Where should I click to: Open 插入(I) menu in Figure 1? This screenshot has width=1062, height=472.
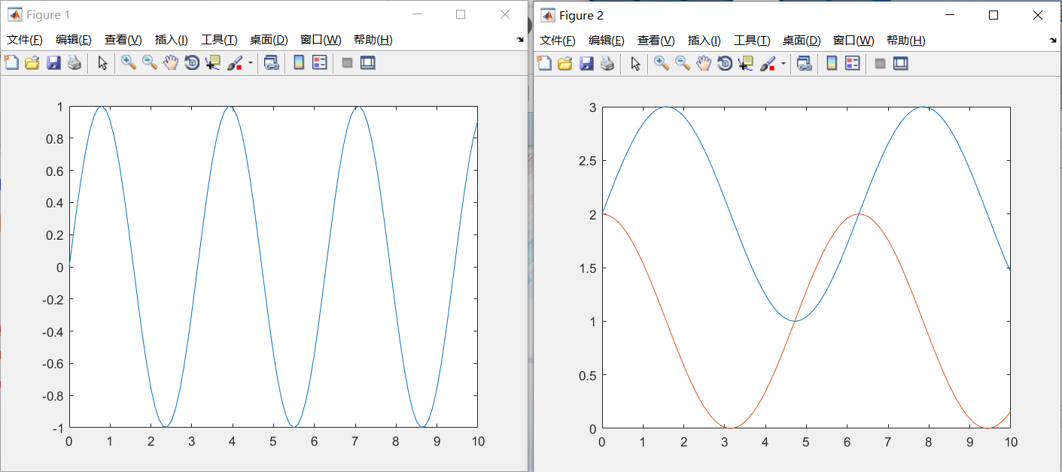point(172,40)
